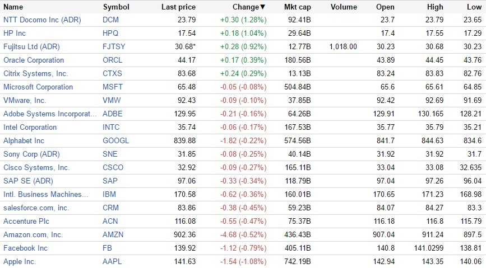486x268 pixels.
Task: Sort by Volume column header
Action: 344,7
